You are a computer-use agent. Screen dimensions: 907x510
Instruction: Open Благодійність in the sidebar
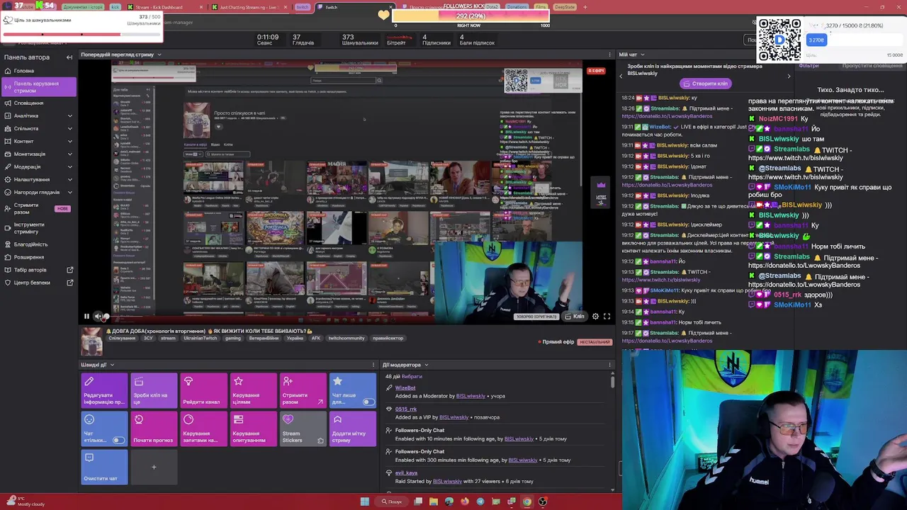(39, 244)
